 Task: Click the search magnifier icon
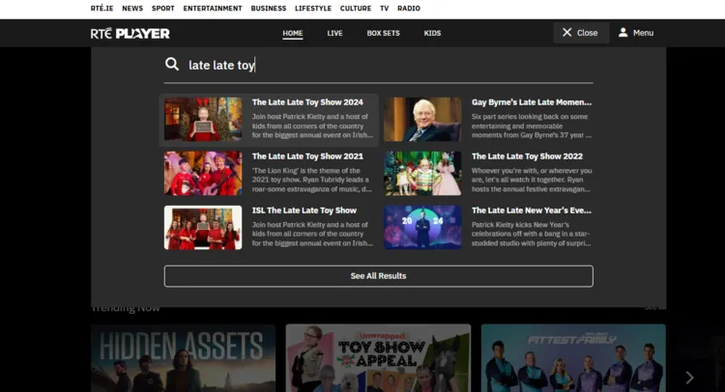[172, 64]
